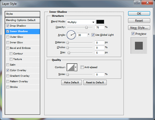This screenshot has width=155, height=120.
Task: Select the Styles list header
Action: point(22,14)
